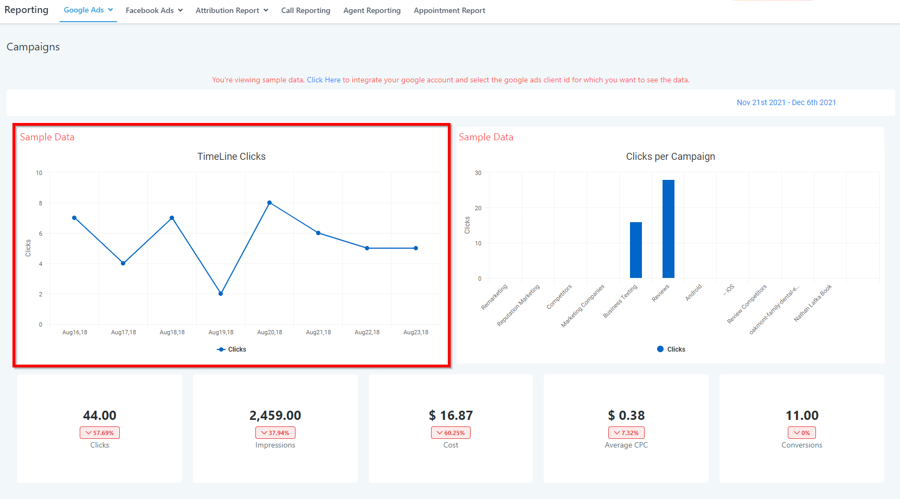Click the 7.32% decrease badge for Average CPC
Image resolution: width=900 pixels, height=499 pixels.
(x=626, y=433)
